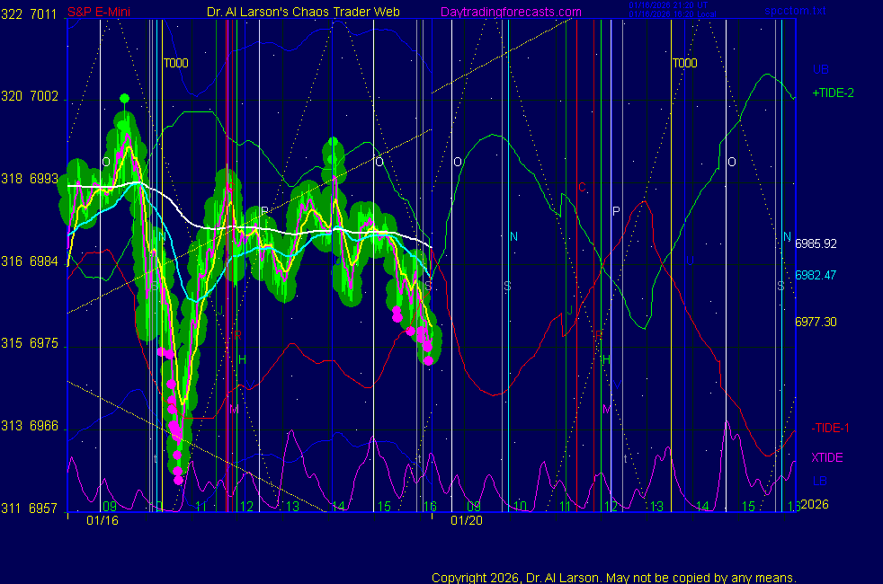The image size is (883, 584).
Task: Click the left yellow T000 label
Action: [x=175, y=64]
